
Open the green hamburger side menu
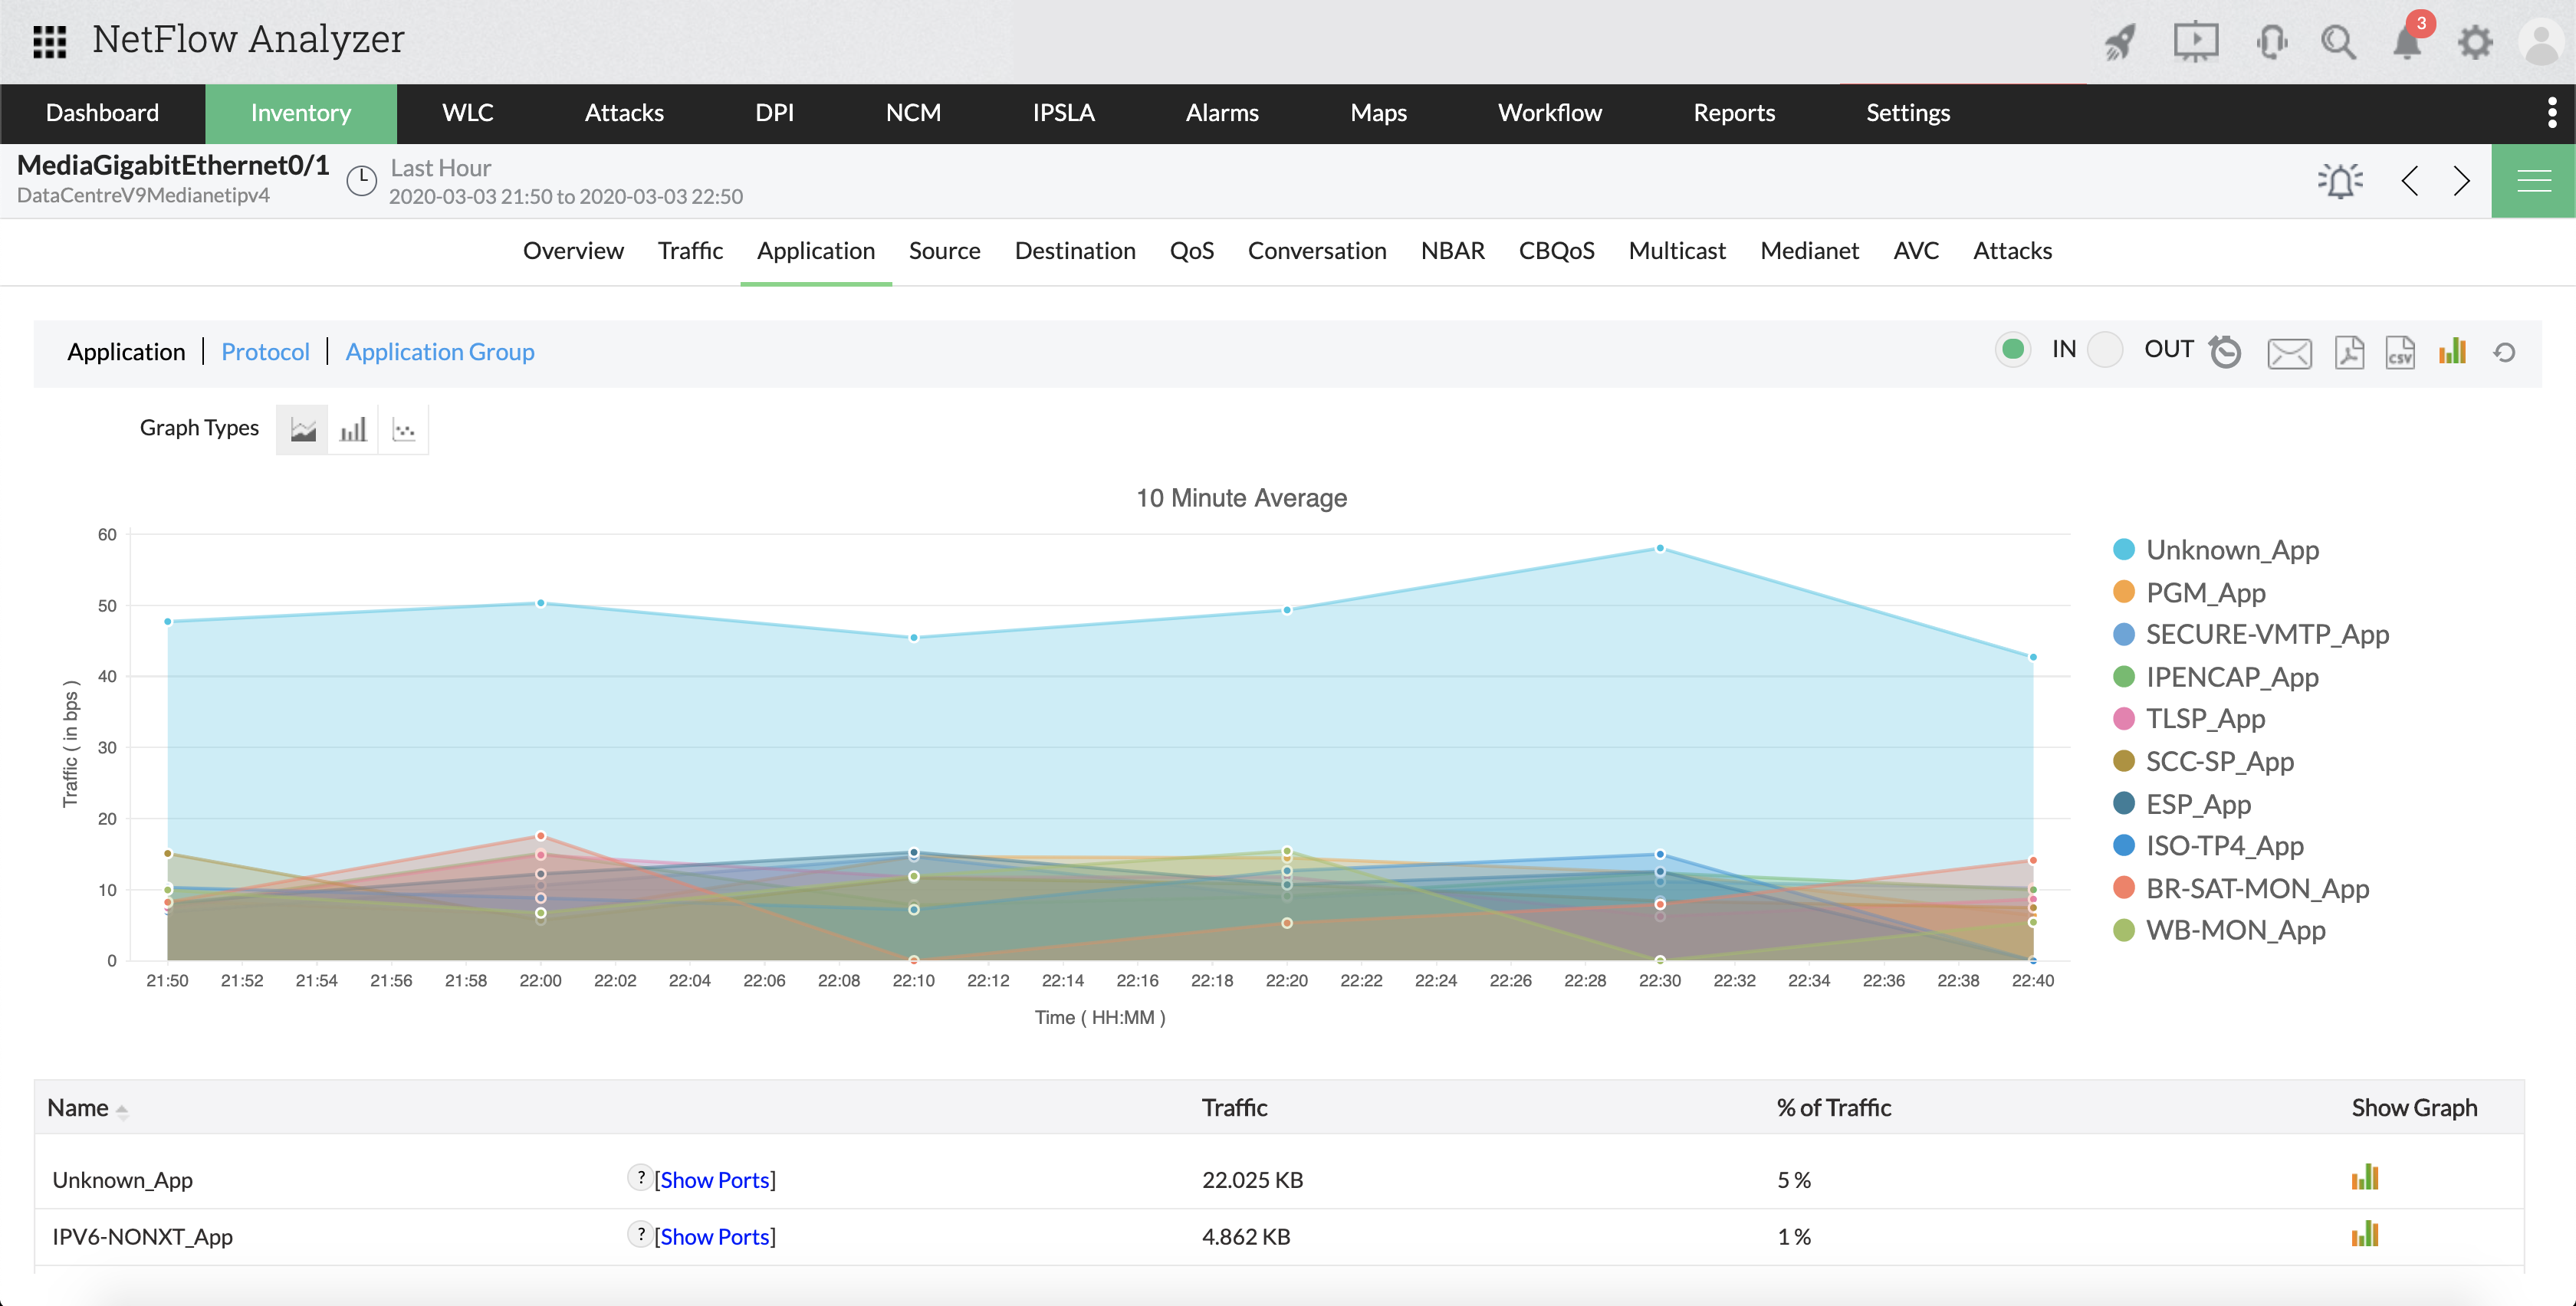pos(2533,181)
